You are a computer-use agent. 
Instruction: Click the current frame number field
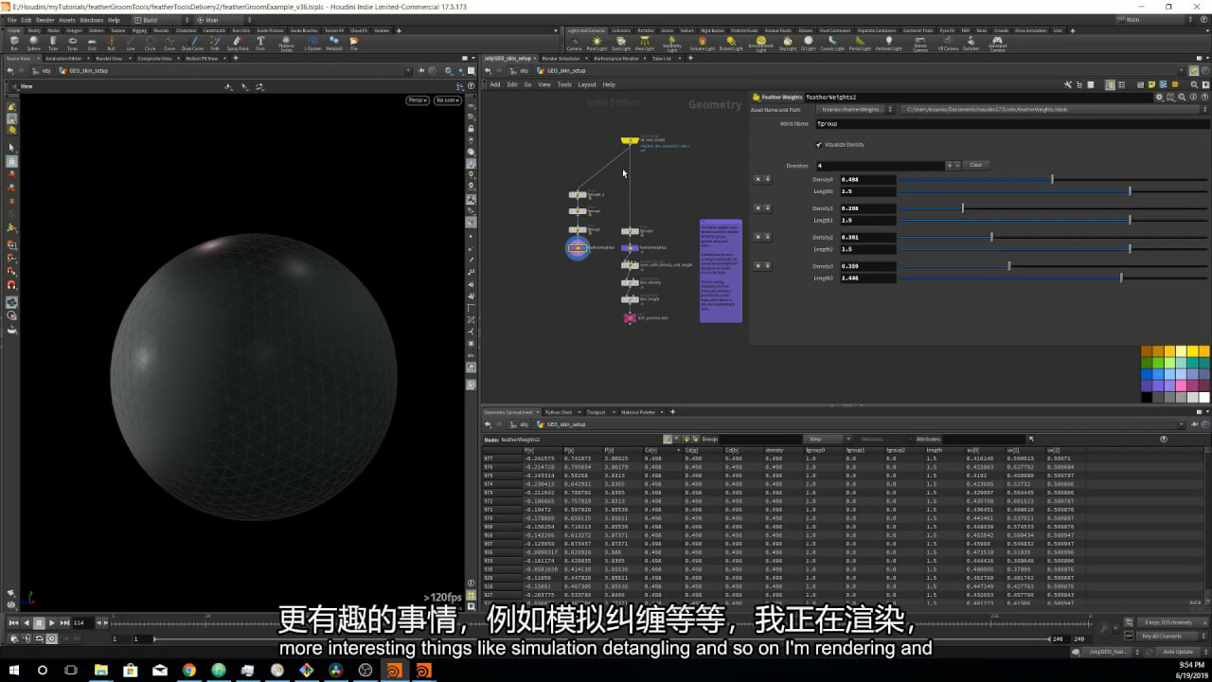(x=81, y=622)
